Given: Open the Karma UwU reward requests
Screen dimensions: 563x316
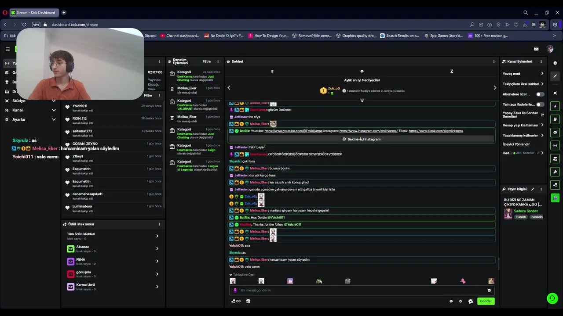Looking at the screenshot, I should 113,287.
